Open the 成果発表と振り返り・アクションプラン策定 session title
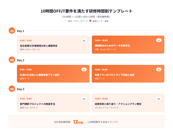Viewport: 173px width, 135px height. (x=118, y=104)
